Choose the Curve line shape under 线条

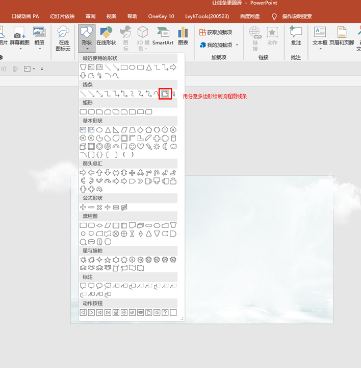(157, 94)
